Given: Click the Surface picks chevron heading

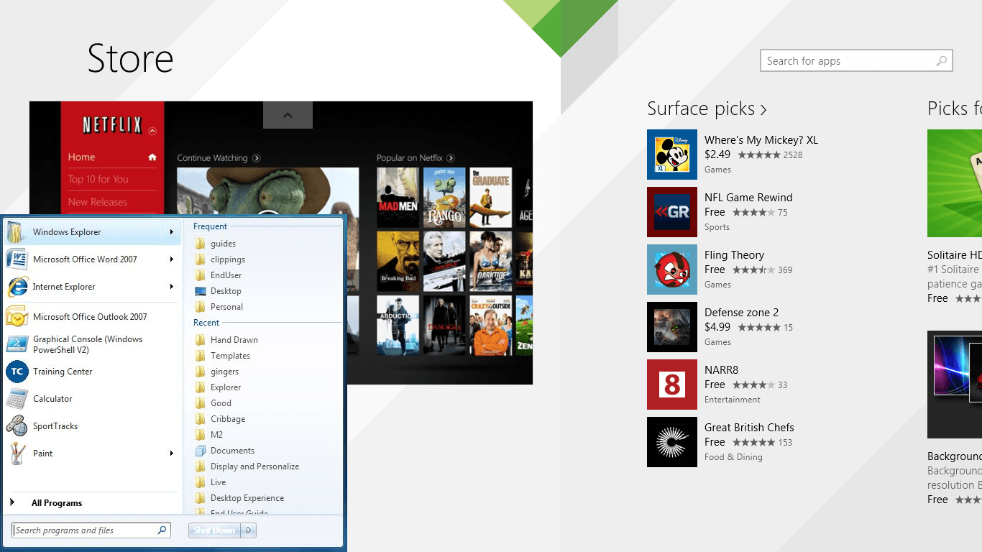Looking at the screenshot, I should 707,109.
